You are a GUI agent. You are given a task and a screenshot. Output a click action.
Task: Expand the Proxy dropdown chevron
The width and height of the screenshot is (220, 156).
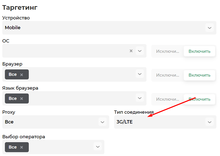pyautogui.click(x=103, y=122)
